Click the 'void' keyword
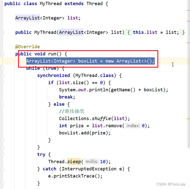The width and height of the screenshot is (190, 189). point(40,54)
